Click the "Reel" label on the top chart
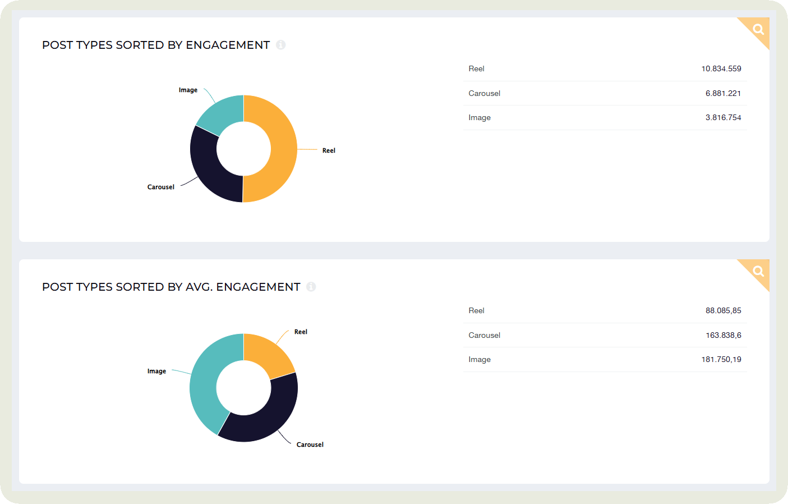Viewport: 788px width, 504px height. point(328,150)
